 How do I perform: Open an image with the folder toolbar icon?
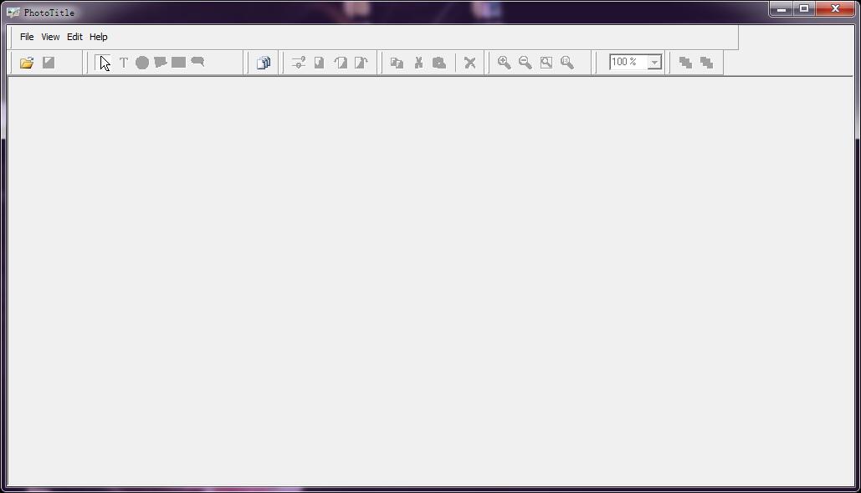[x=25, y=62]
